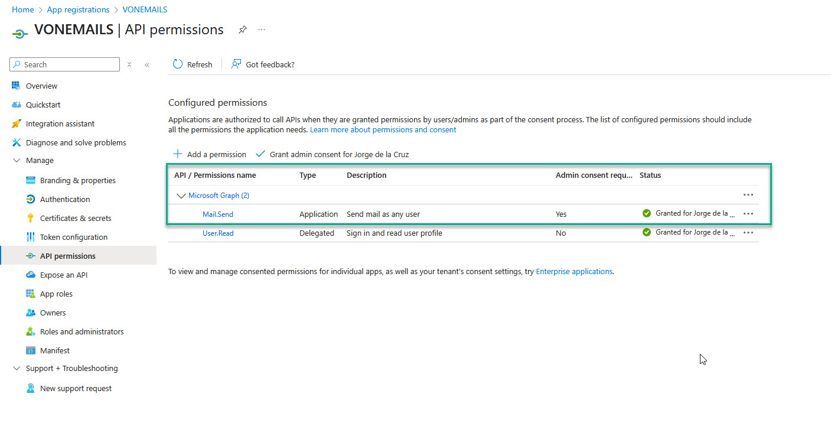Viewport: 831px width, 423px height.
Task: Click Add a permission button
Action: (210, 154)
